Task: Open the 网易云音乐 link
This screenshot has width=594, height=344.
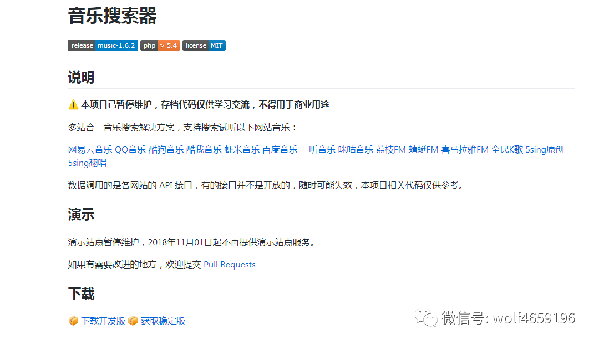Action: click(90, 150)
